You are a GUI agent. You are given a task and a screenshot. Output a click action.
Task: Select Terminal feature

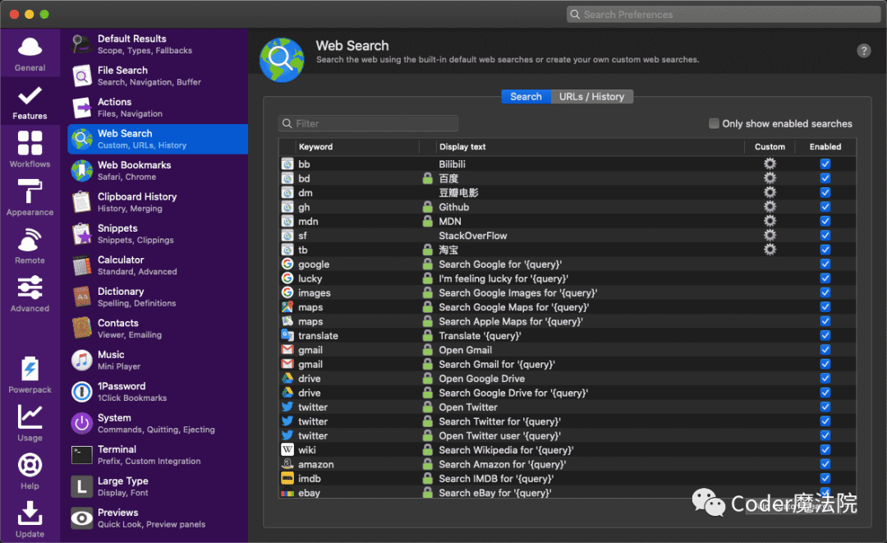pos(158,455)
